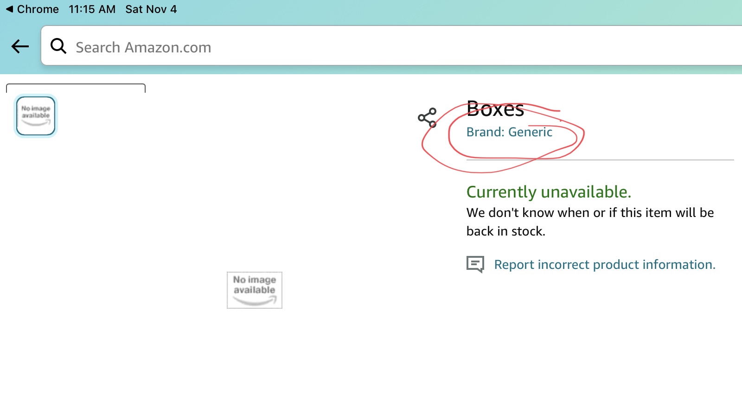Tap the share icon beside Boxes

point(427,118)
